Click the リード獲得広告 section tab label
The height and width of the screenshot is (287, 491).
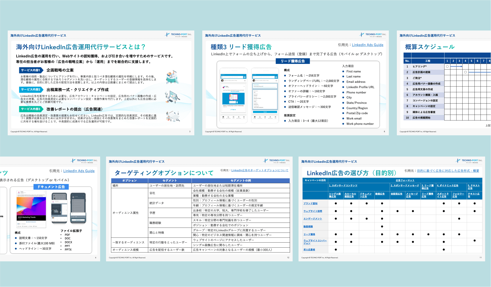point(293,61)
